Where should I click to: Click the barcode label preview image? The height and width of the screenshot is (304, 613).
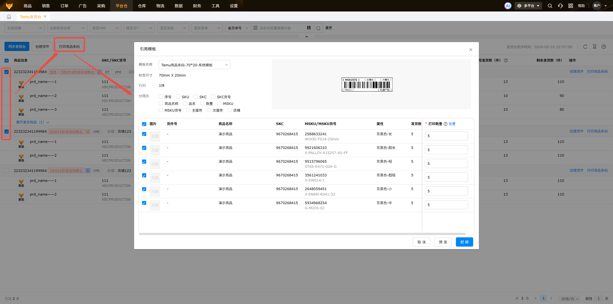point(367,85)
